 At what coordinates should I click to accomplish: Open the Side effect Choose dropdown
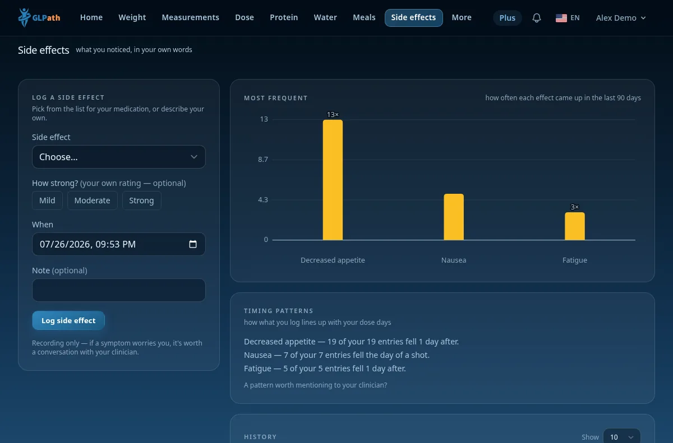(x=119, y=157)
